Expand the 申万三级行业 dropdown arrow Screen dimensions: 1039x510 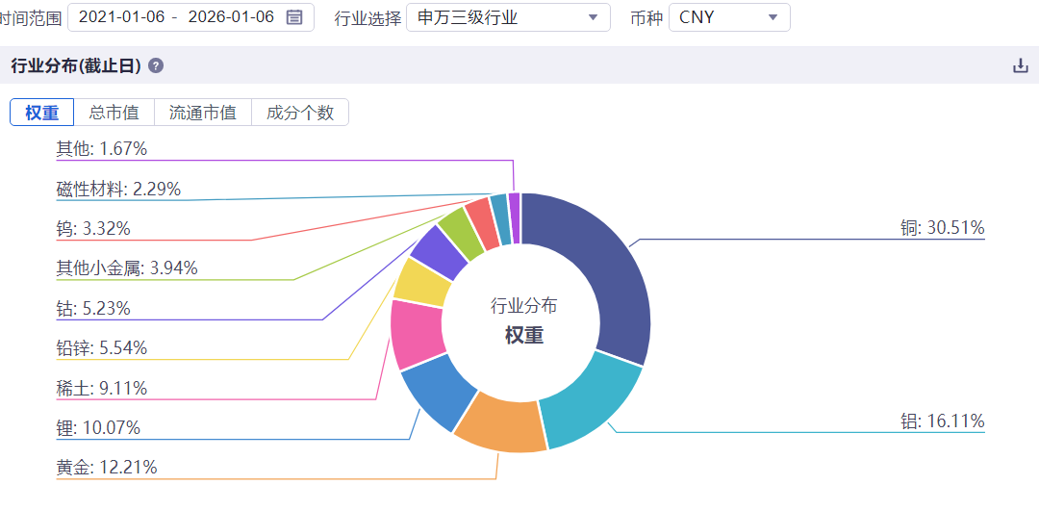pyautogui.click(x=593, y=18)
